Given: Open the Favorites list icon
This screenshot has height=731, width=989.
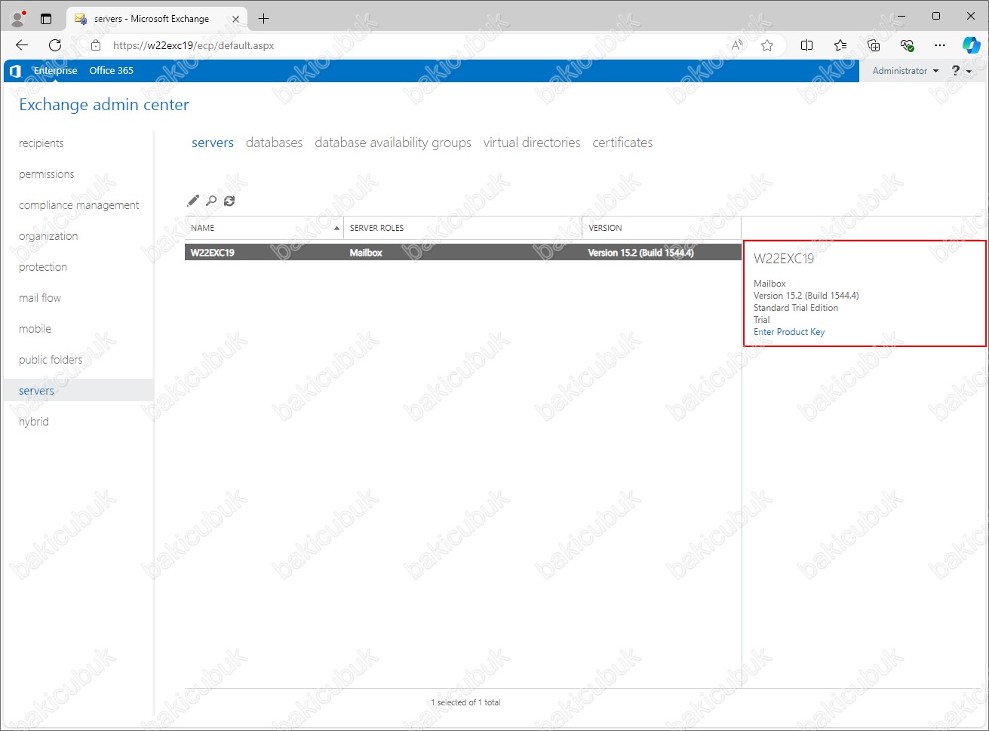Looking at the screenshot, I should [x=840, y=45].
